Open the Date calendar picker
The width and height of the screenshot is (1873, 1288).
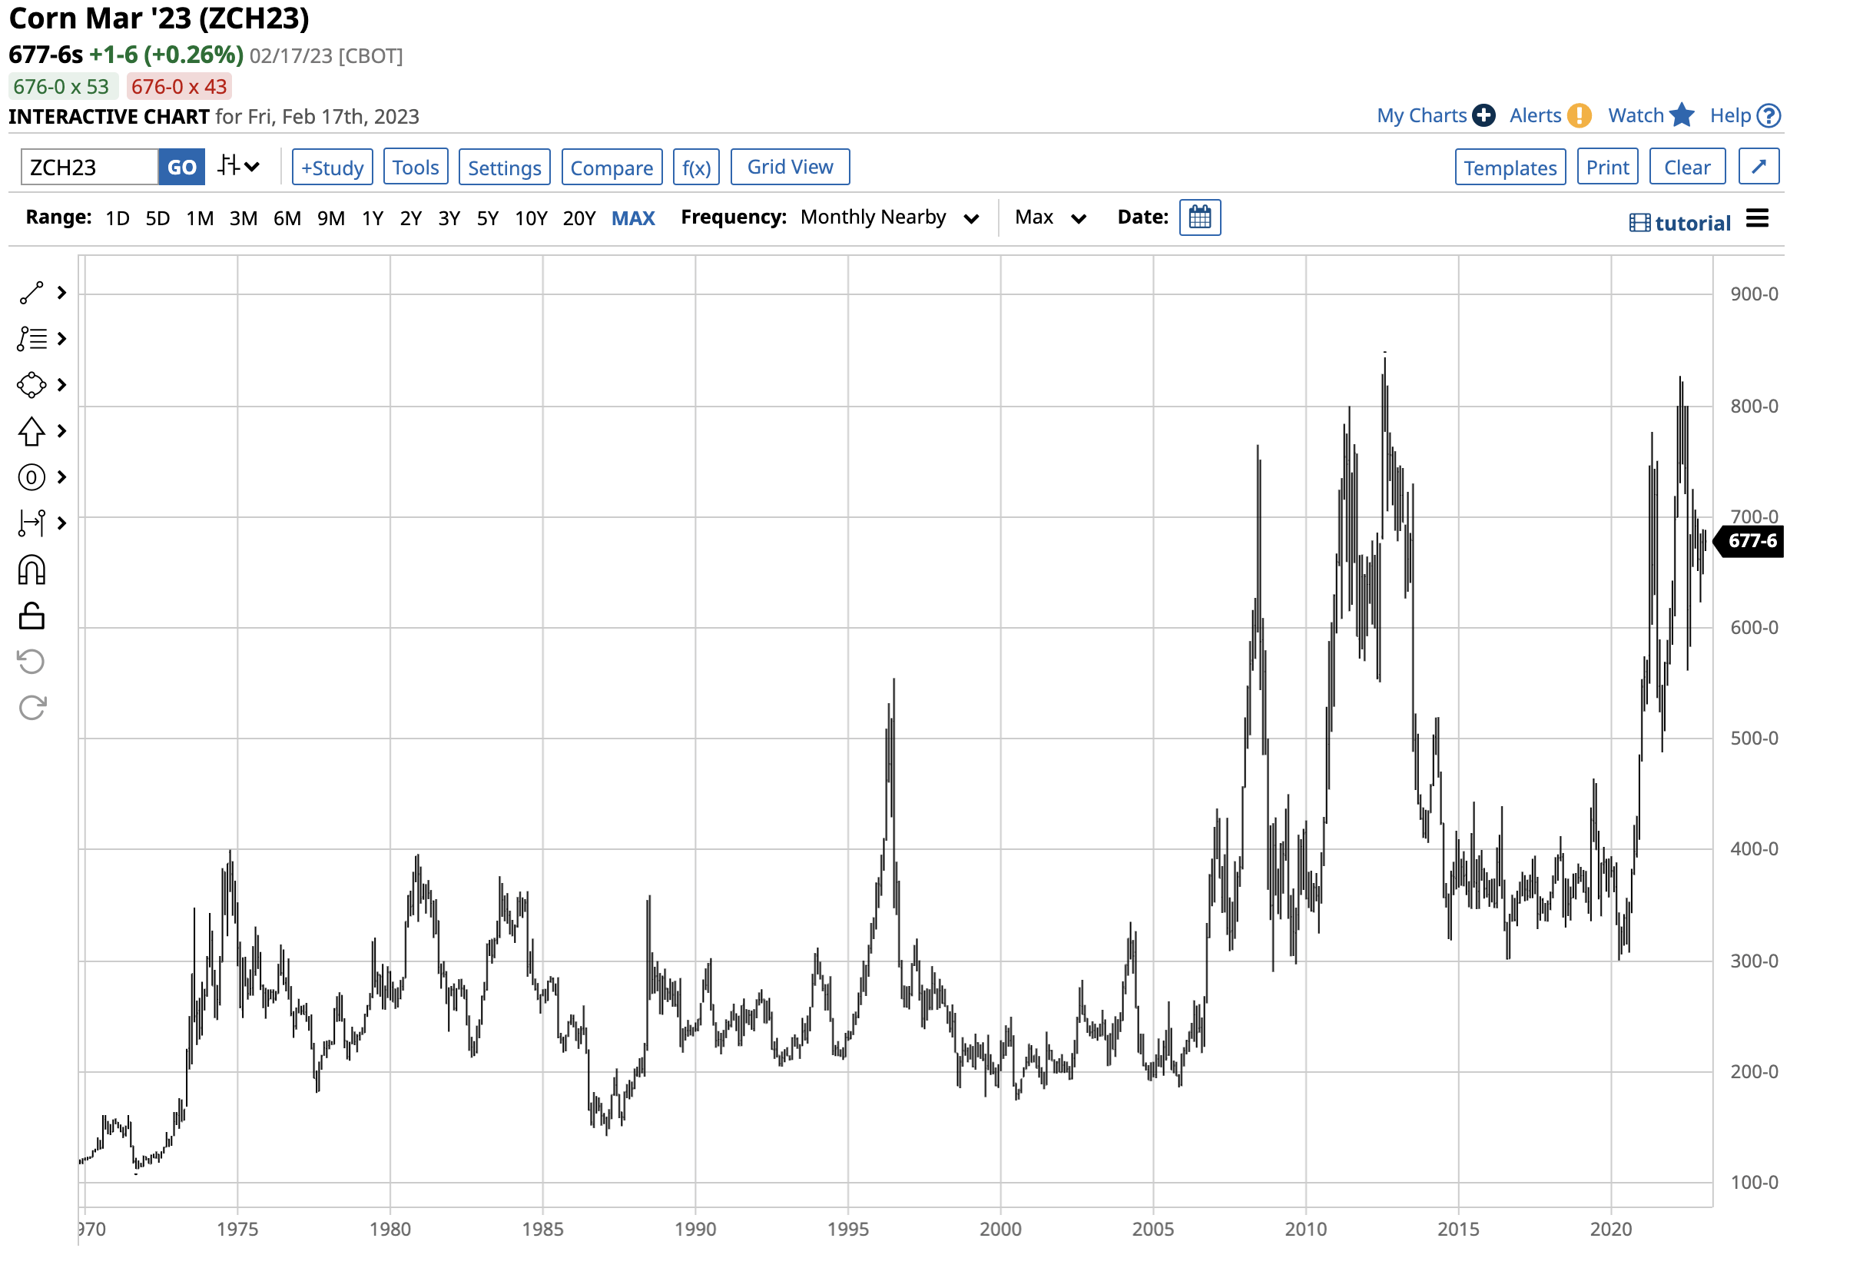[1201, 217]
